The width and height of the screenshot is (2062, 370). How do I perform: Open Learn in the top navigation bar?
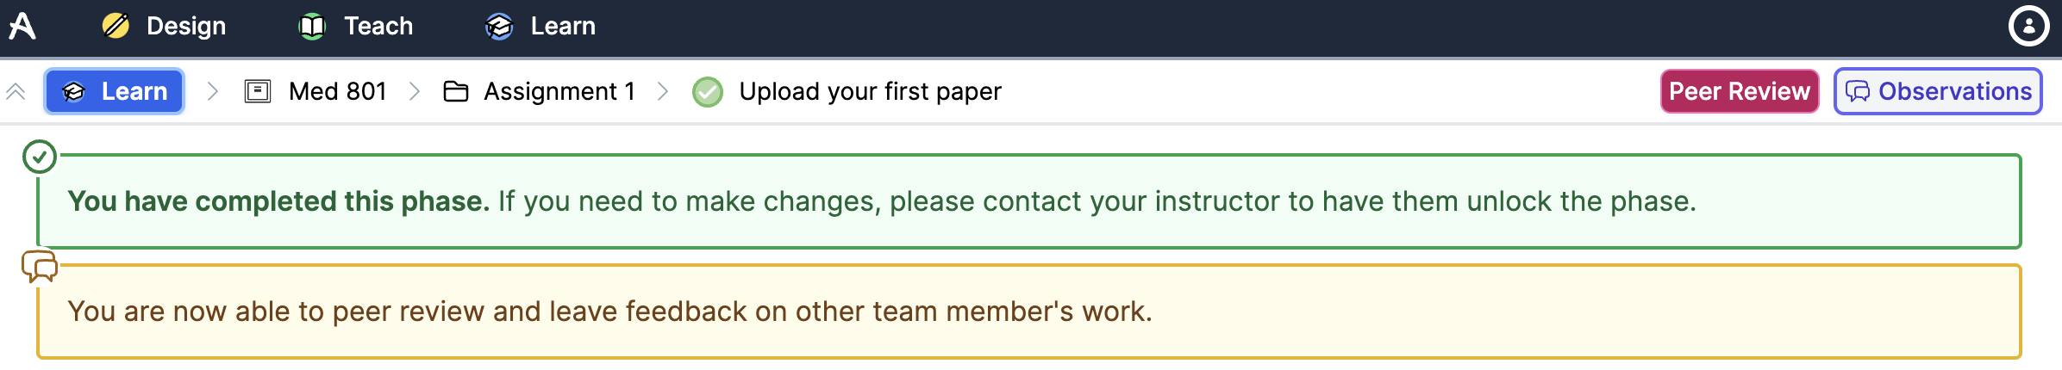click(x=540, y=27)
